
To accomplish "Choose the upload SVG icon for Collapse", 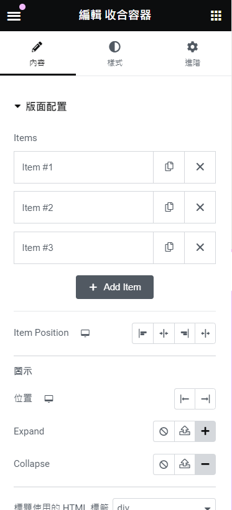I will tap(184, 464).
